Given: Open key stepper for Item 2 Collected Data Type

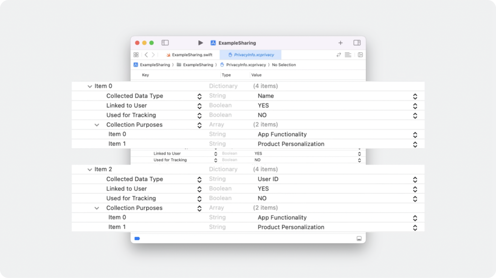Looking at the screenshot, I should (199, 179).
